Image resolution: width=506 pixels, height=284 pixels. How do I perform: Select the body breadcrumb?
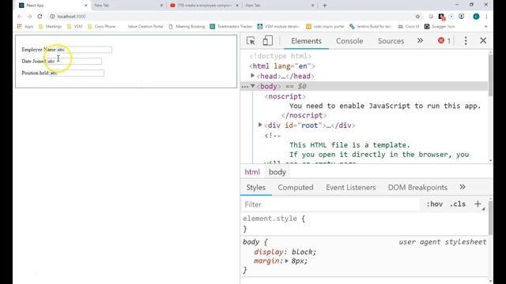point(278,172)
